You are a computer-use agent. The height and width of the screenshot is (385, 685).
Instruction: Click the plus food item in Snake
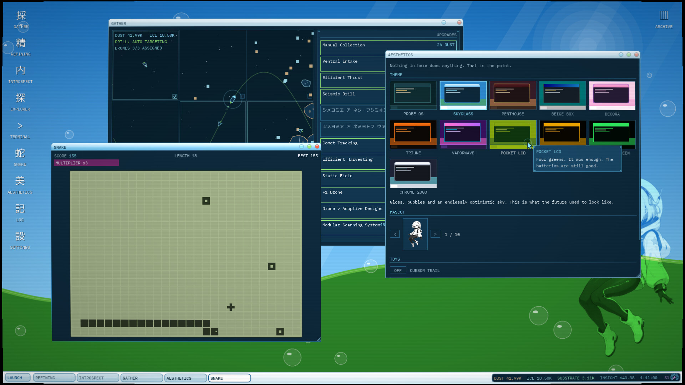[231, 307]
